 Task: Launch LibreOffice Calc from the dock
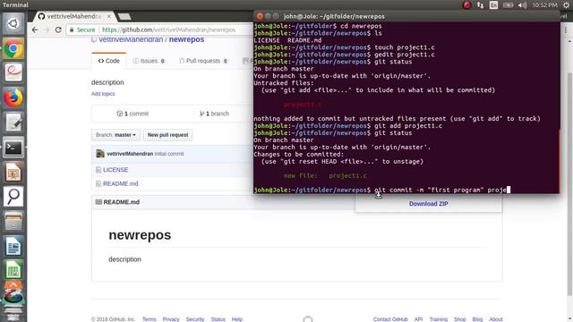pyautogui.click(x=13, y=271)
